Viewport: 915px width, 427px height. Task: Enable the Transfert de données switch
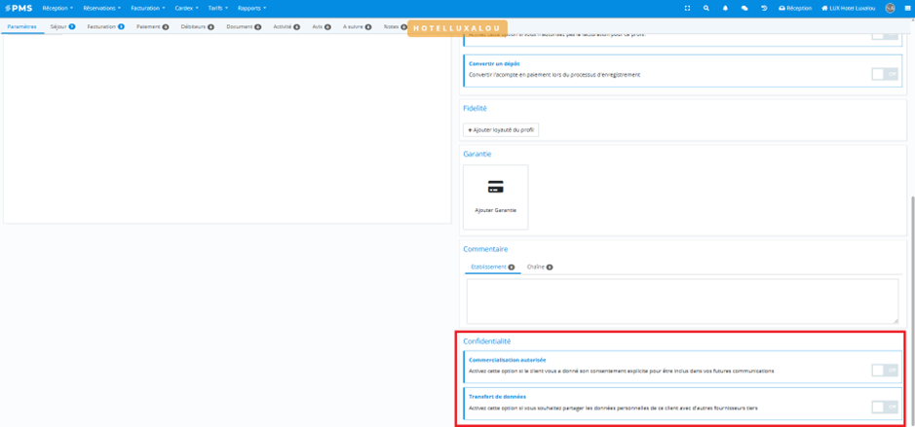pyautogui.click(x=884, y=408)
